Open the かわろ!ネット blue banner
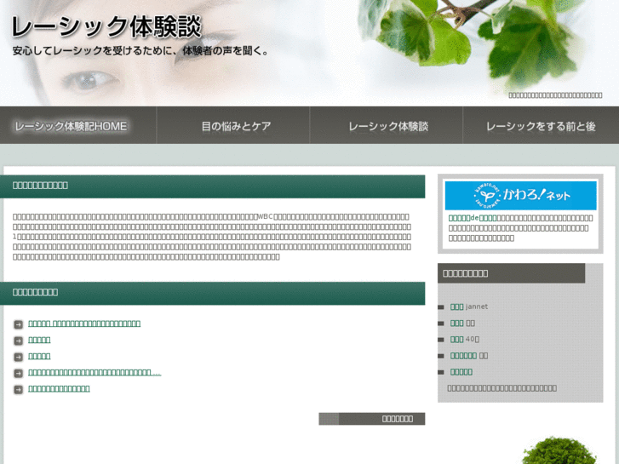The image size is (619, 464). [x=521, y=196]
